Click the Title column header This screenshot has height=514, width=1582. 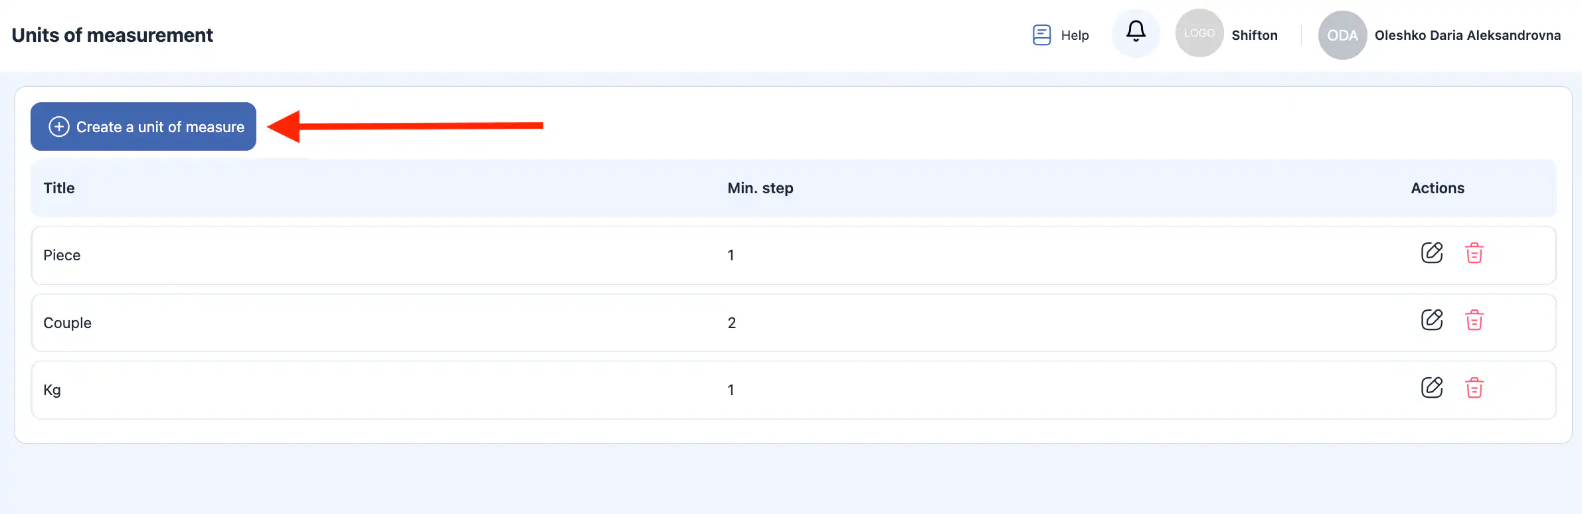pos(59,188)
